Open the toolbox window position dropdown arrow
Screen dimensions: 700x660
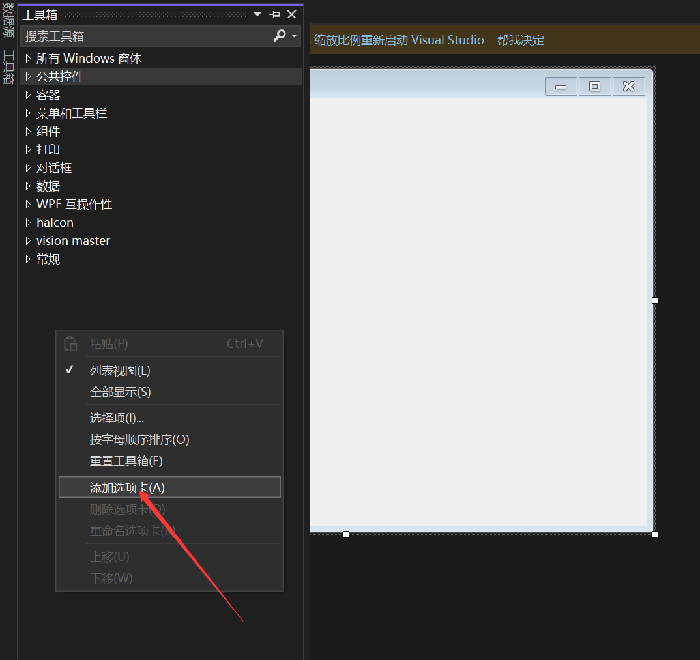[257, 14]
